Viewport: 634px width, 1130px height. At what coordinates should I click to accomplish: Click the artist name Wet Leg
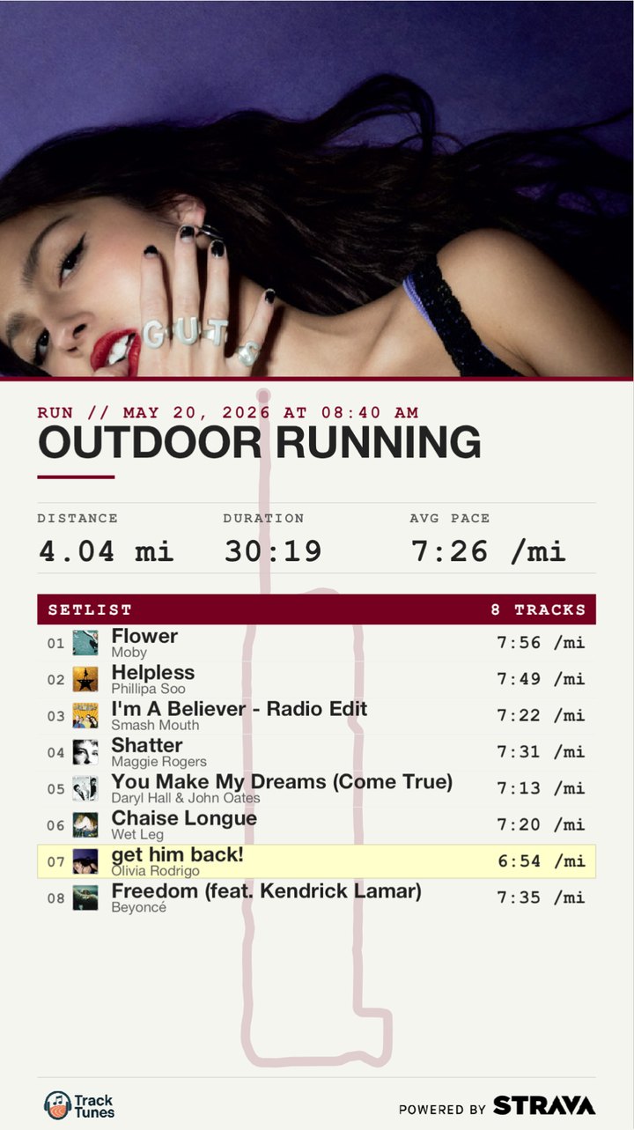[x=137, y=834]
